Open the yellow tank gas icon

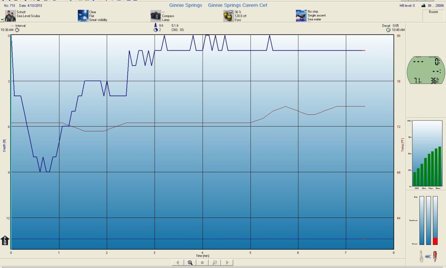228,16
